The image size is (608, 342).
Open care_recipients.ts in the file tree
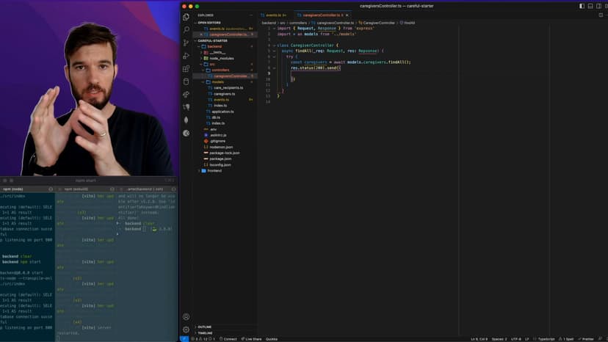(x=228, y=88)
